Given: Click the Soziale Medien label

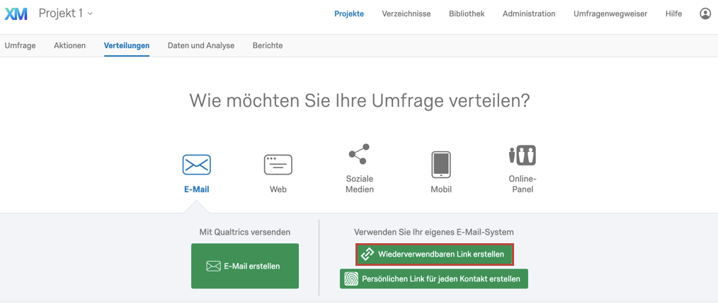Looking at the screenshot, I should tap(360, 184).
